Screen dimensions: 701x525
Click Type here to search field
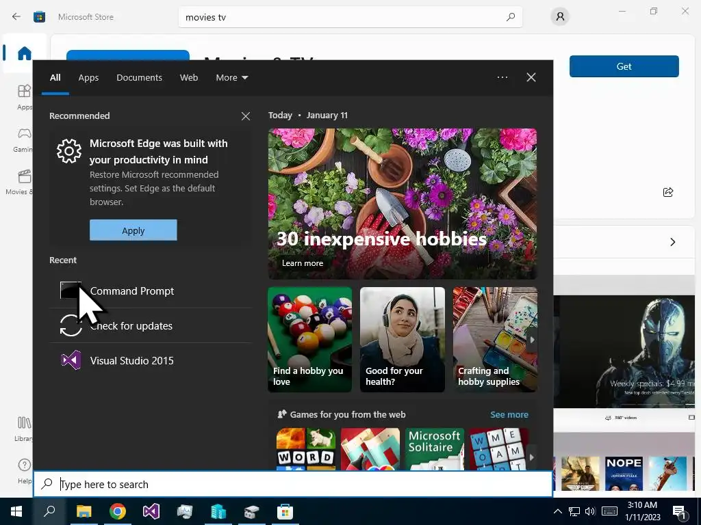[x=293, y=484]
